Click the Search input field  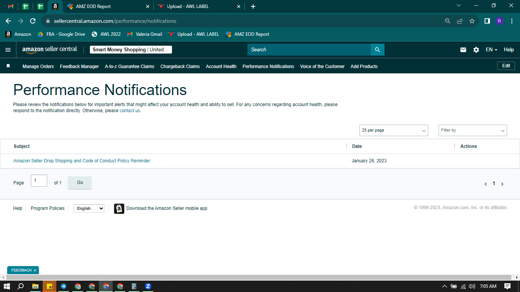click(x=309, y=50)
